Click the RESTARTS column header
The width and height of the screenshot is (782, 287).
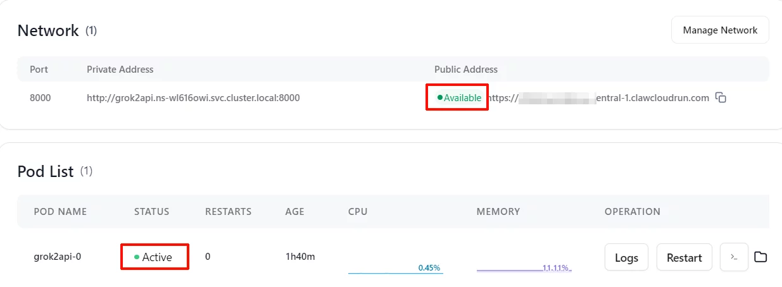click(228, 212)
